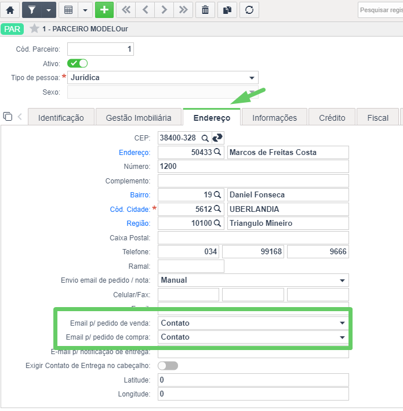Click the Bairro label link

click(140, 195)
